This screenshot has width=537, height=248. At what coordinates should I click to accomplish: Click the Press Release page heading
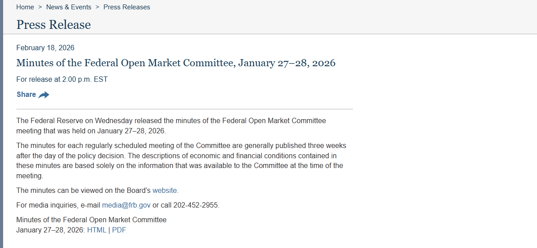click(x=53, y=25)
